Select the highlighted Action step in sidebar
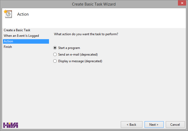The height and width of the screenshot is (131, 188). 26,41
